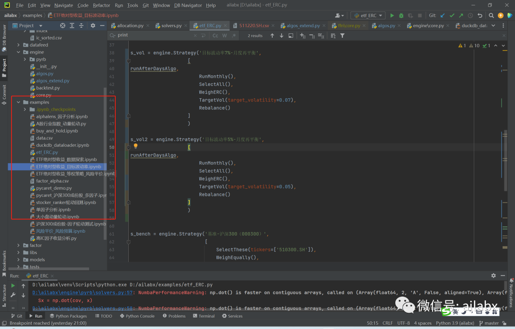Toggle the Structure tool window sidebar button
This screenshot has height=329, width=515.
[4, 296]
